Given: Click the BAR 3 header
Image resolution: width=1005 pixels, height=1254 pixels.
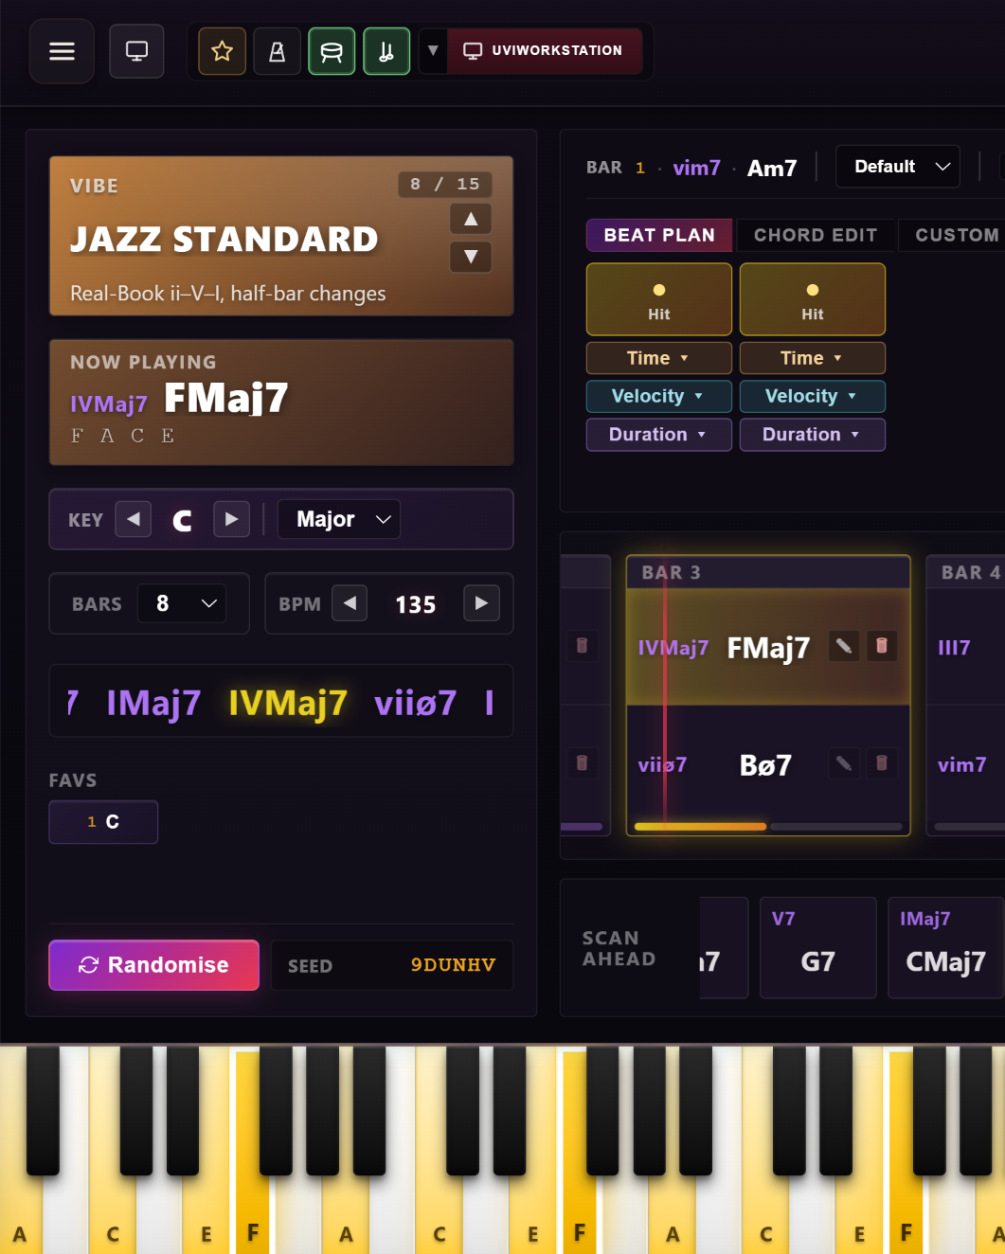Looking at the screenshot, I should pyautogui.click(x=768, y=572).
